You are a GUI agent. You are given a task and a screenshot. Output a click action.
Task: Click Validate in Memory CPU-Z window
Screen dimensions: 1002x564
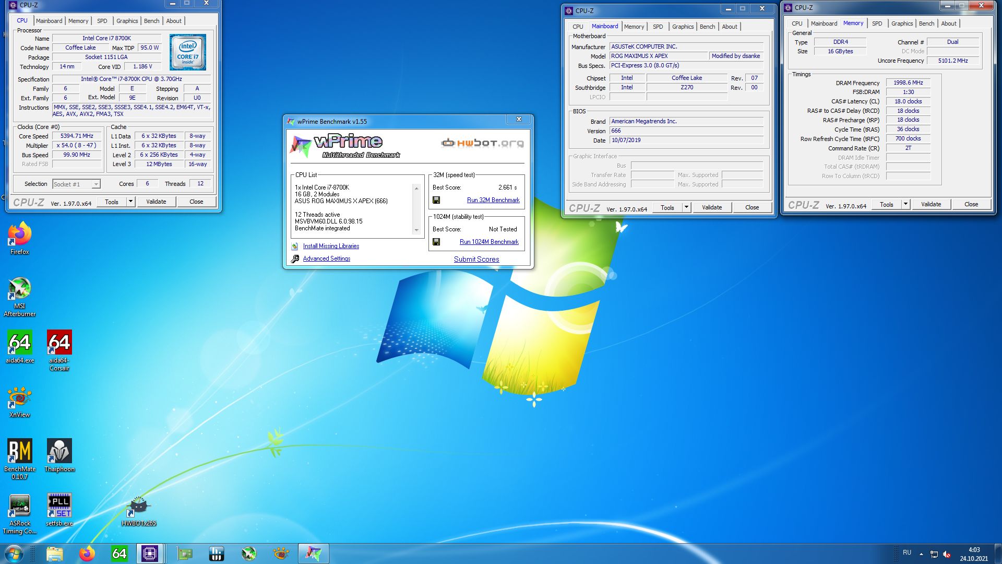click(x=931, y=204)
